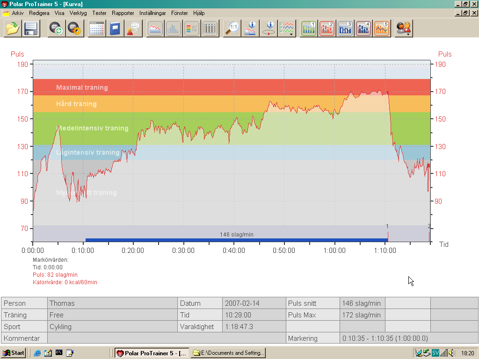
Task: Open the Rapporter menu
Action: point(123,13)
